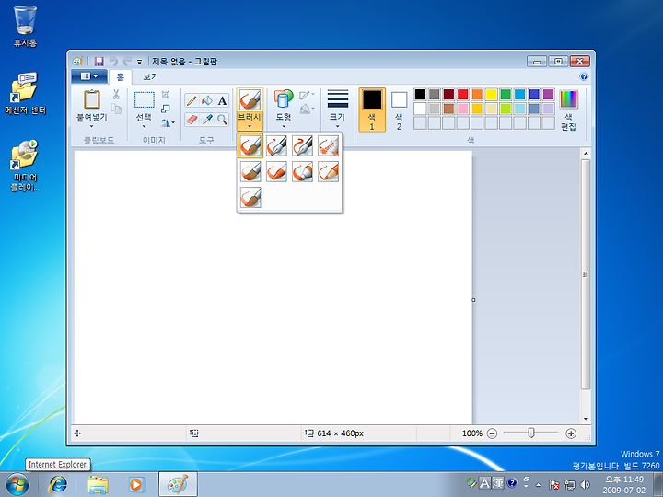Viewport: 663px width, 497px height.
Task: Open the shape outline dropdown
Action: 307,95
